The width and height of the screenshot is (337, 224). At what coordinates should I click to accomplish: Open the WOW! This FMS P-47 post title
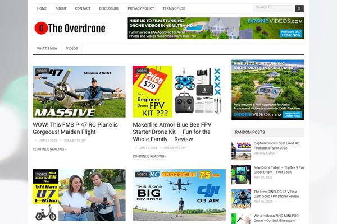click(75, 128)
